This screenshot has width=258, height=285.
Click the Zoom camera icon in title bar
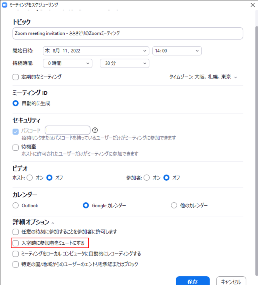tap(4, 5)
